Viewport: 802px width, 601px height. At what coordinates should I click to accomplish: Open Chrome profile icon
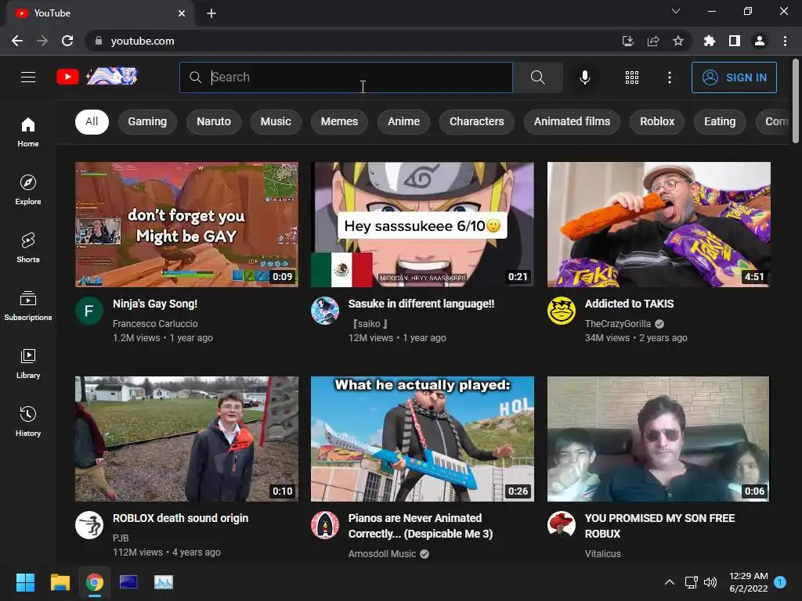[x=760, y=41]
